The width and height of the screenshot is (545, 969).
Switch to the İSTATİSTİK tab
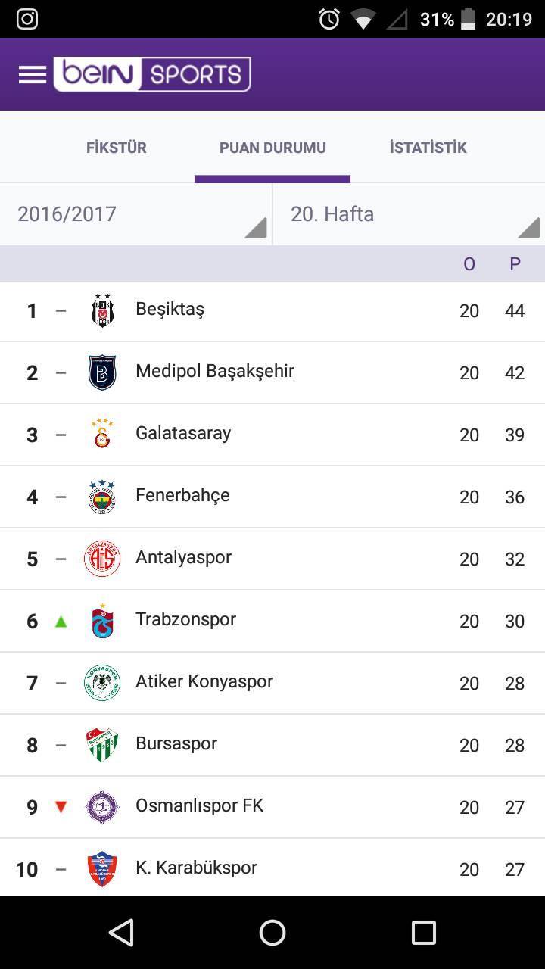[x=428, y=148]
